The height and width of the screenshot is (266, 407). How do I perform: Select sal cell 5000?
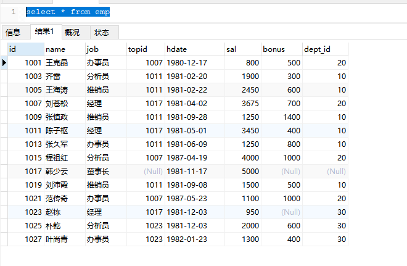pos(243,171)
